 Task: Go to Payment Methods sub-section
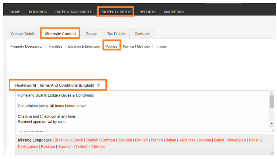[x=137, y=47]
